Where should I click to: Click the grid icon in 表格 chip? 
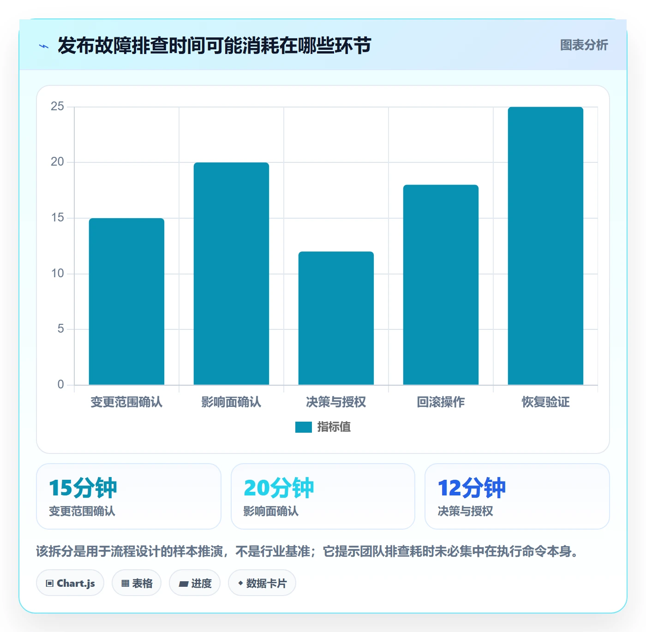[x=125, y=584]
